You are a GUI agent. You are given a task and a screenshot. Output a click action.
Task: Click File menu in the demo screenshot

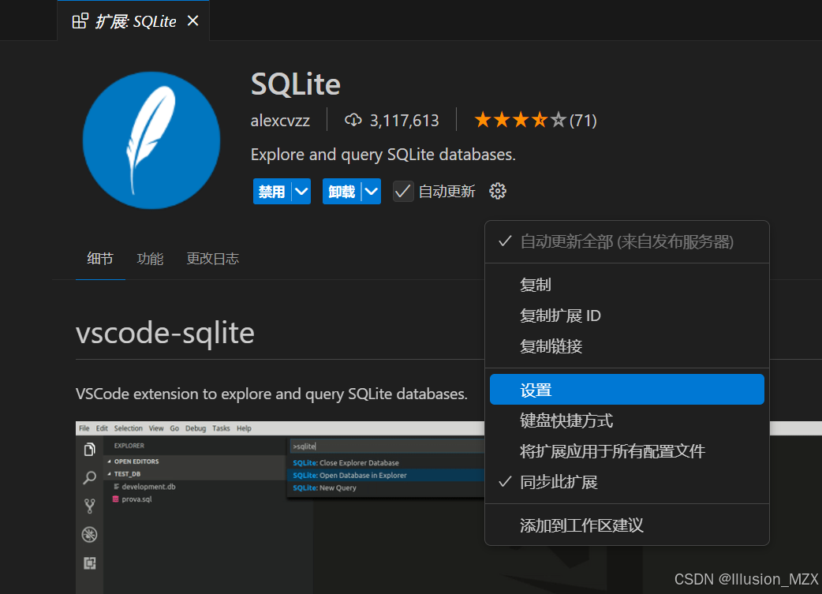pos(84,428)
